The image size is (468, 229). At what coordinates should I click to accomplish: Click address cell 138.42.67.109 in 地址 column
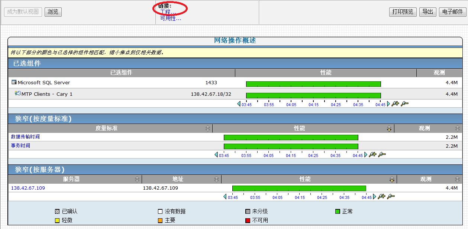160,188
